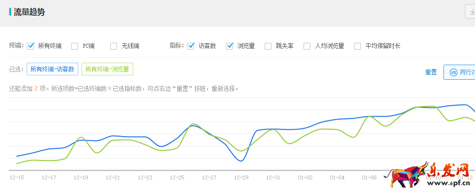Click the 12-31 date label on axis

tap(273, 177)
